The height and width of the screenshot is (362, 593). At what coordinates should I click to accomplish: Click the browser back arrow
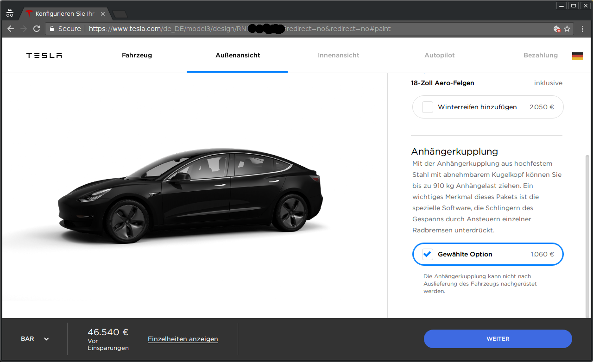(11, 29)
